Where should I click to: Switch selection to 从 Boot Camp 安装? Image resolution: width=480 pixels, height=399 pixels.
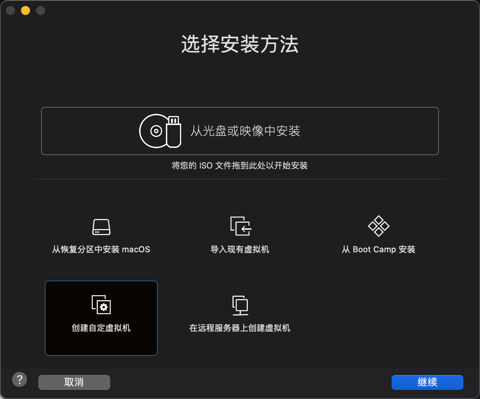[x=378, y=236]
